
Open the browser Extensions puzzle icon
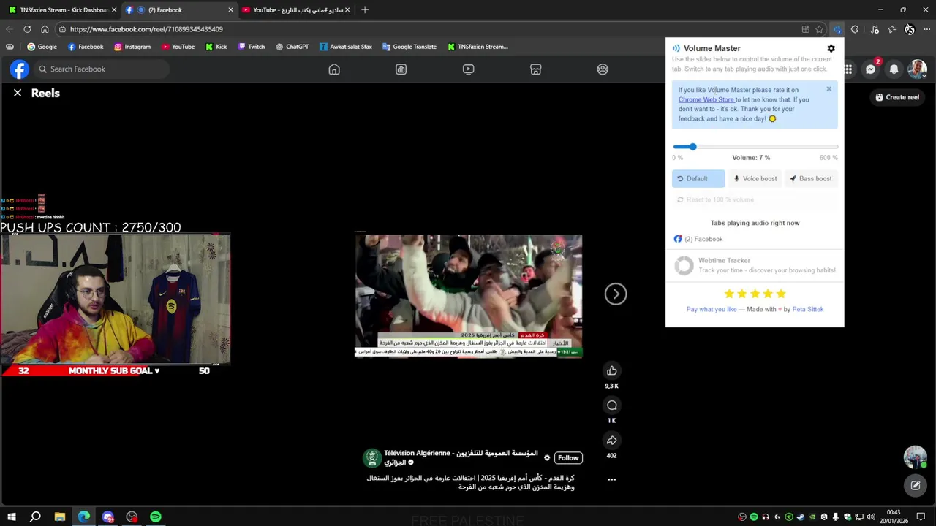click(855, 29)
